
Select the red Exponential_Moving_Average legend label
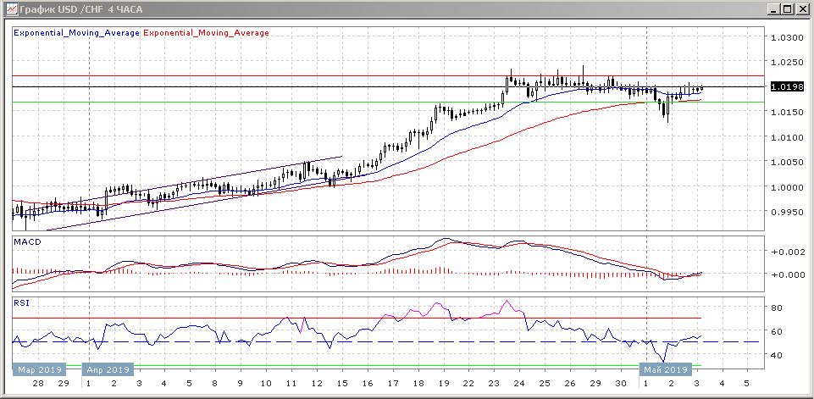tap(207, 33)
